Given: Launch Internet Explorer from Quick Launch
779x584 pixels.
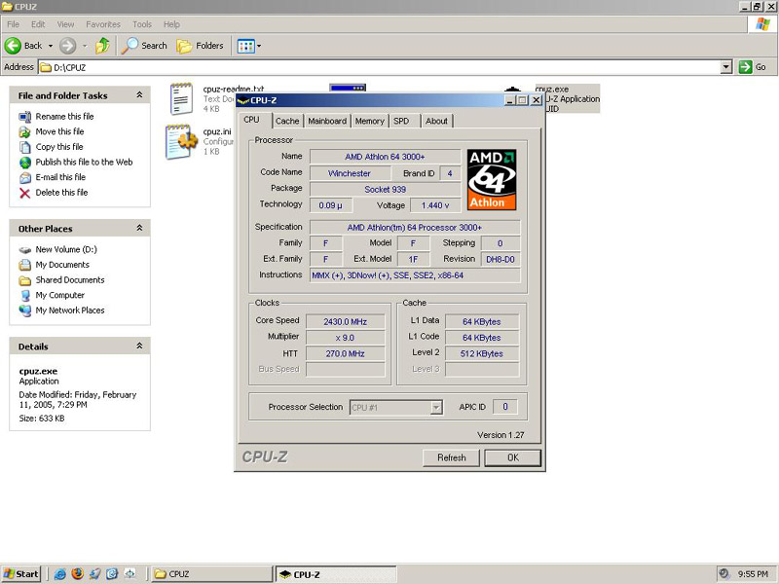Looking at the screenshot, I should (59, 574).
